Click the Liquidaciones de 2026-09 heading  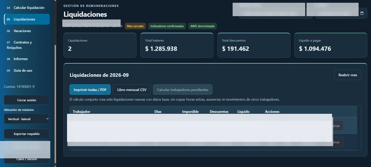pyautogui.click(x=99, y=75)
